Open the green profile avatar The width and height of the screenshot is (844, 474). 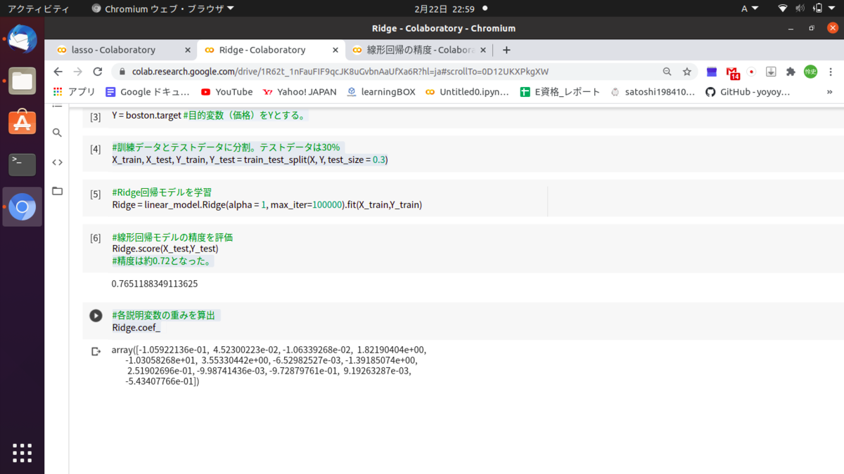(810, 72)
